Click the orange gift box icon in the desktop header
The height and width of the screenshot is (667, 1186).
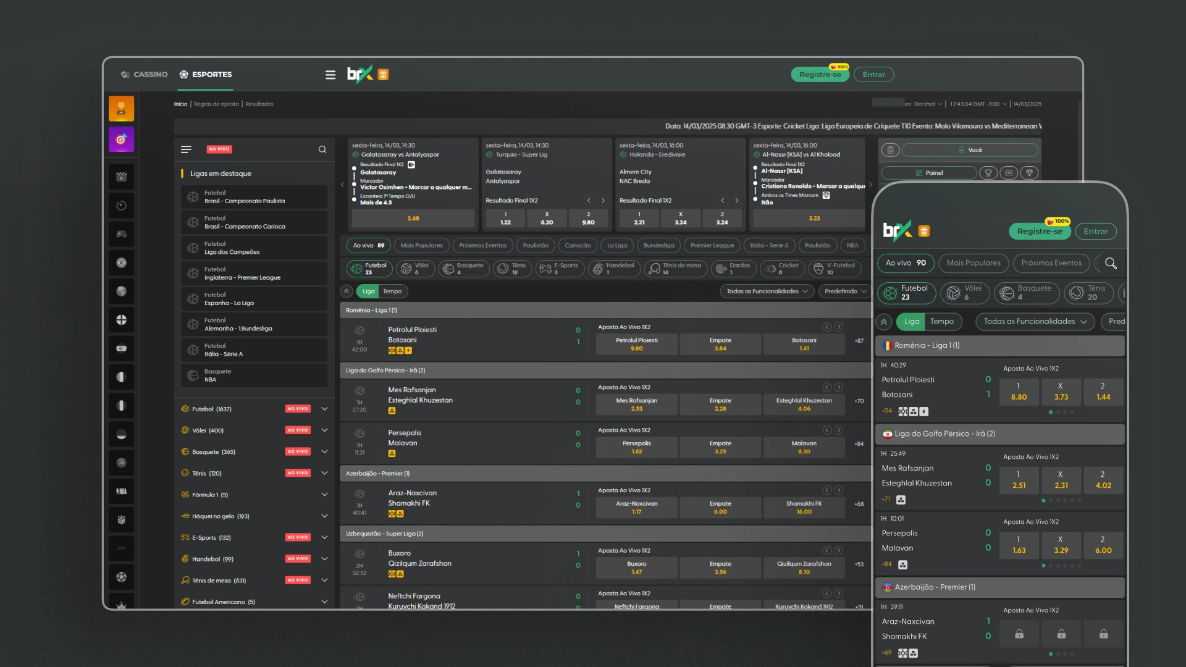click(x=383, y=75)
